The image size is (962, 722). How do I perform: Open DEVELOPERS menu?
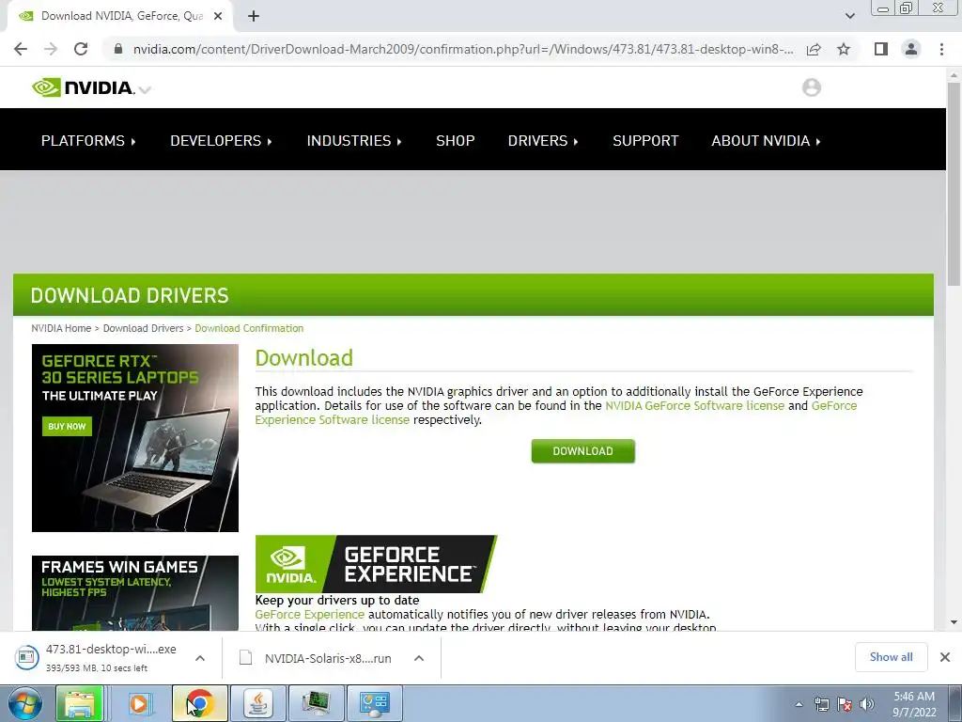(x=221, y=141)
